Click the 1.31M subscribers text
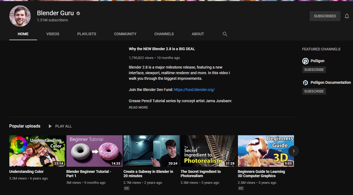Screen dimensions: 353x195 point(52,20)
